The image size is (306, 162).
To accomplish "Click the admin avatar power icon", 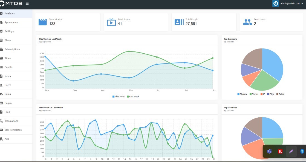I will tap(276, 4).
